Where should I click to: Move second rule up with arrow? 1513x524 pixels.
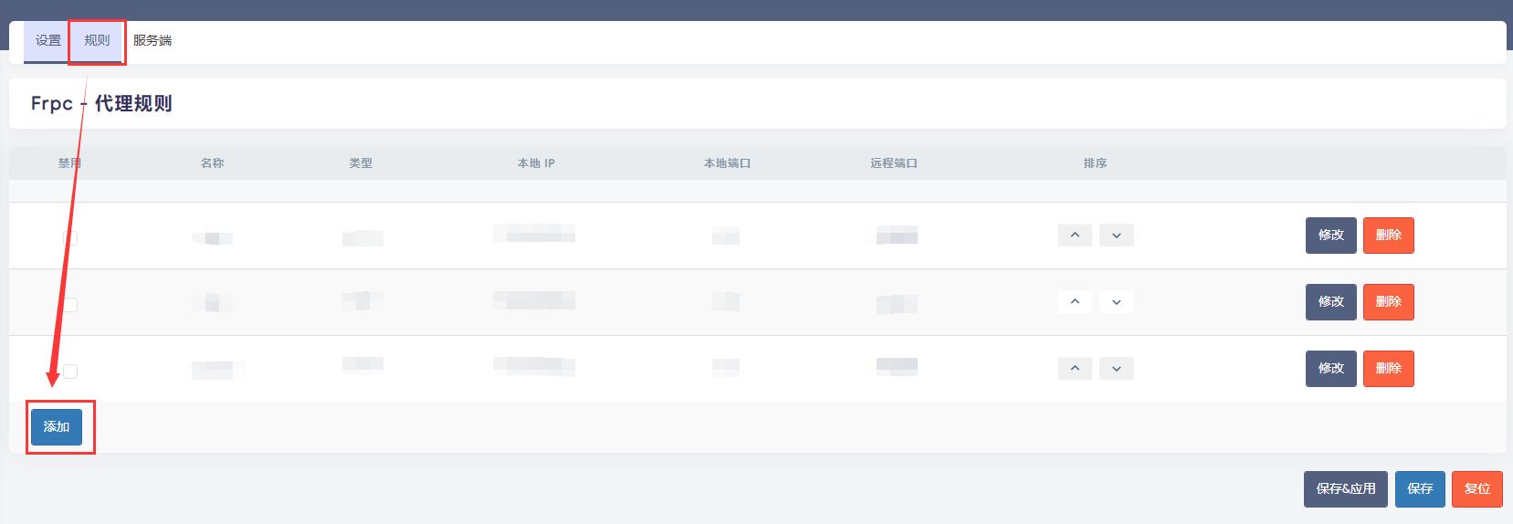tap(1075, 302)
